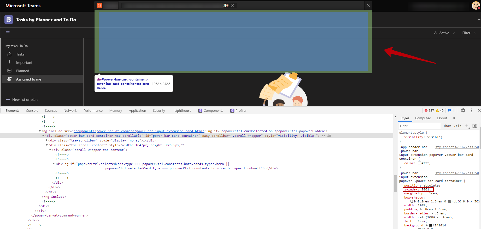
Task: Click the Elements panel vertical scrollbar thumb
Action: 395,184
